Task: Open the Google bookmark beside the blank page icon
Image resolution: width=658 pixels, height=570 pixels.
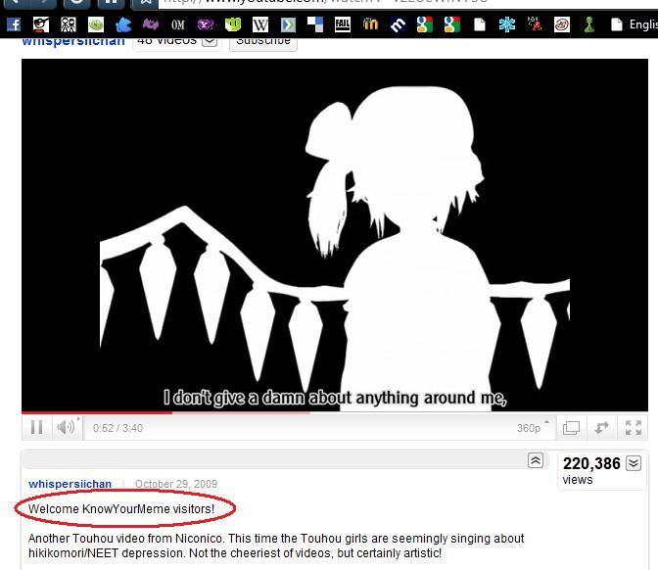Action: point(452,24)
